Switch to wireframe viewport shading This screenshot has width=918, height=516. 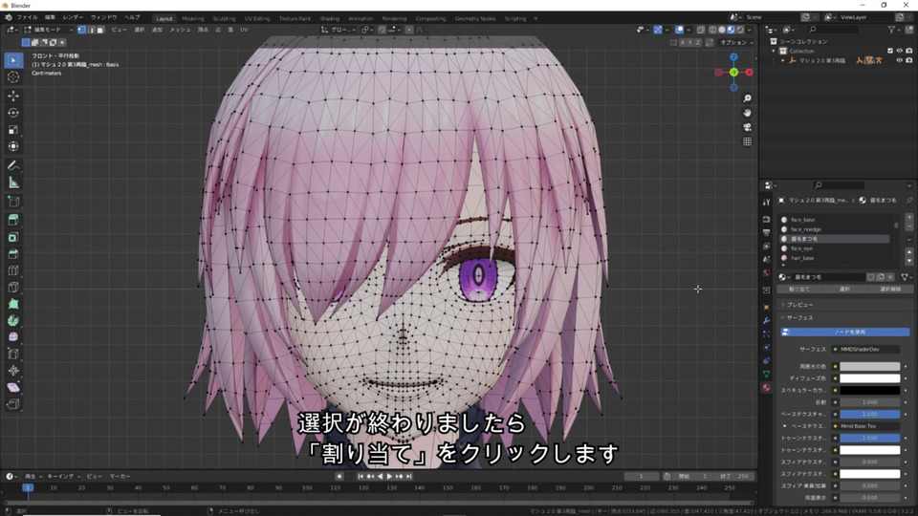click(x=712, y=30)
